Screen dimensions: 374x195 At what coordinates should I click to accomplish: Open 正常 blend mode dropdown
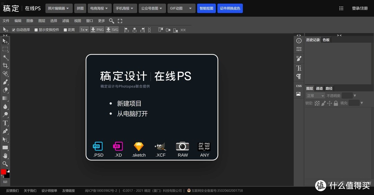tap(315, 95)
